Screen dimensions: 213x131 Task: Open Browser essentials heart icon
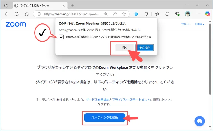177,14
